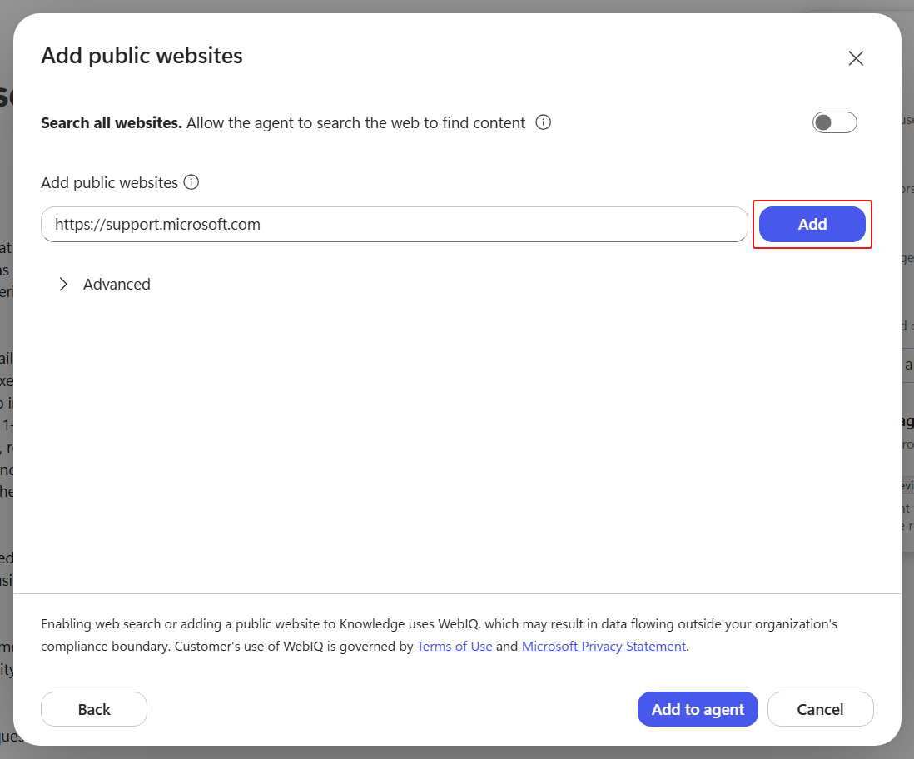Click the 'Add public websites' dialog heading

(142, 56)
